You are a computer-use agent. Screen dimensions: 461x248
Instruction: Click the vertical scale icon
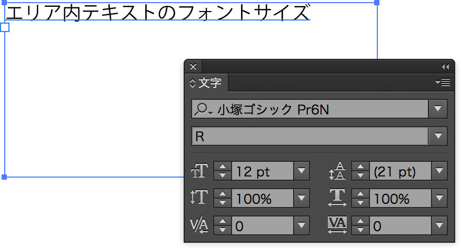pyautogui.click(x=199, y=198)
